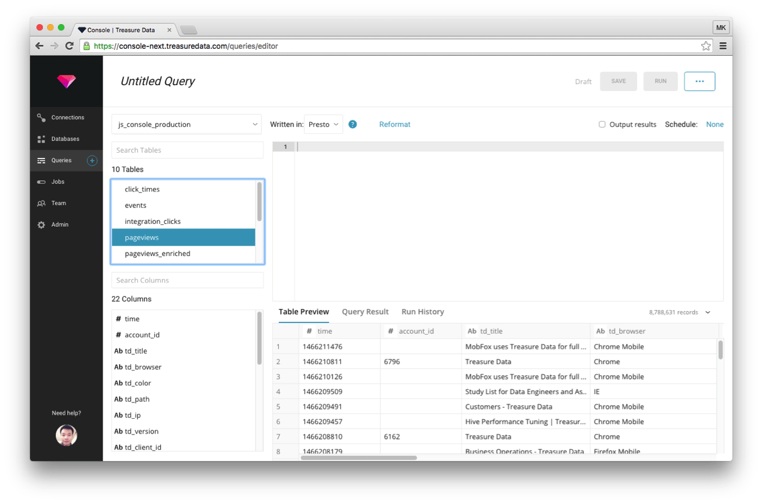
Task: Open Connections icon in sidebar
Action: click(x=41, y=117)
